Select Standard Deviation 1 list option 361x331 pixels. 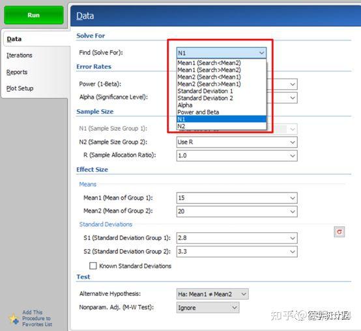coord(222,91)
